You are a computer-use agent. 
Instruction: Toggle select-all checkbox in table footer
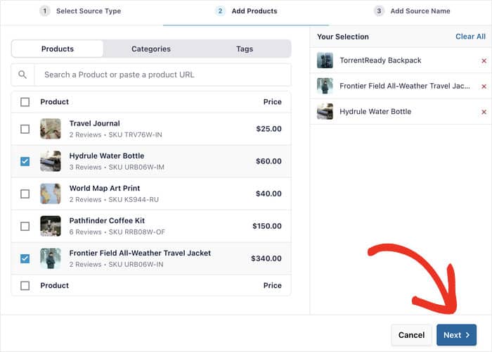pos(25,285)
